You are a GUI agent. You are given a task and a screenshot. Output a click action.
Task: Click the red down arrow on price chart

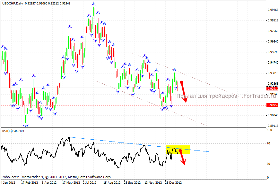(184, 93)
